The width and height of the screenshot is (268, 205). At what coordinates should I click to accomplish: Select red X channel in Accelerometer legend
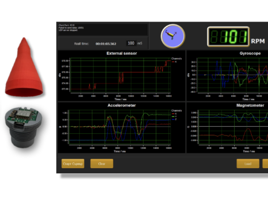174,113
